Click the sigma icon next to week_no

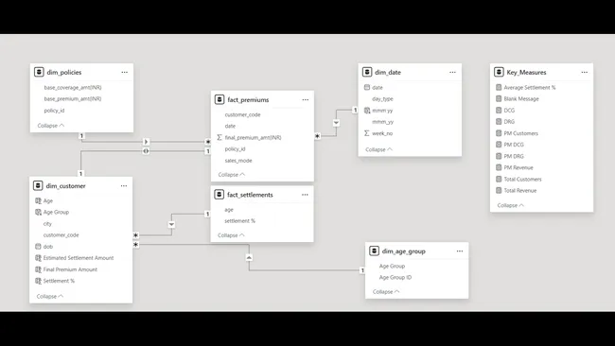pyautogui.click(x=367, y=133)
